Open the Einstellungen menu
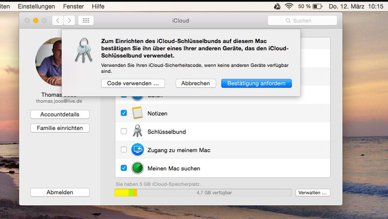Screen dimensions: 388x219 point(36,6)
